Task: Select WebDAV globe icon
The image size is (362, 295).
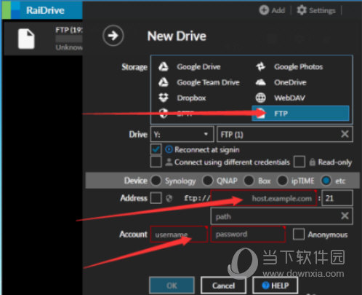Action: [x=261, y=98]
